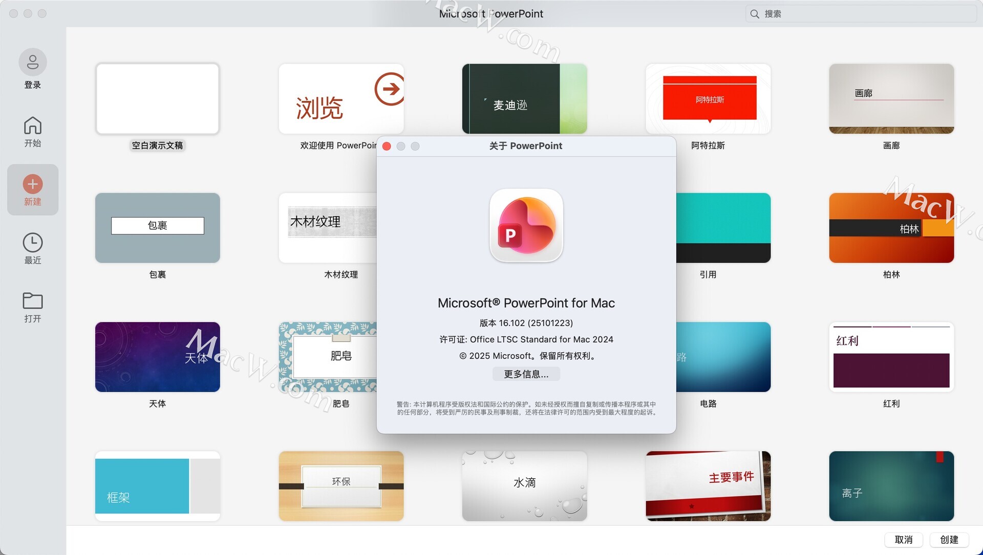Click the 更多信息 button in About dialog
The height and width of the screenshot is (555, 983).
pos(526,374)
